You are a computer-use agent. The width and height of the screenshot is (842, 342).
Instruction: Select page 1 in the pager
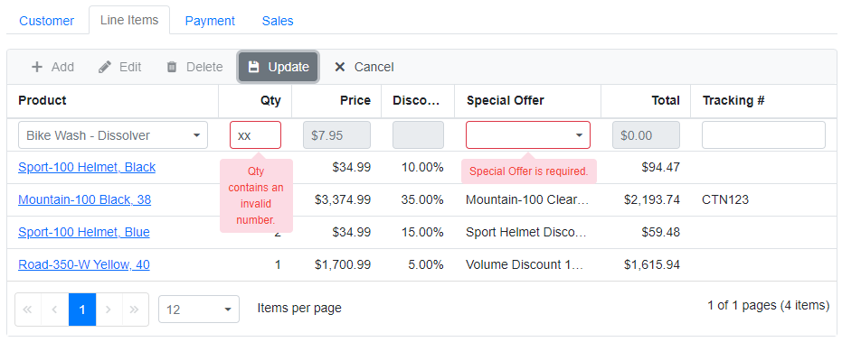click(82, 310)
